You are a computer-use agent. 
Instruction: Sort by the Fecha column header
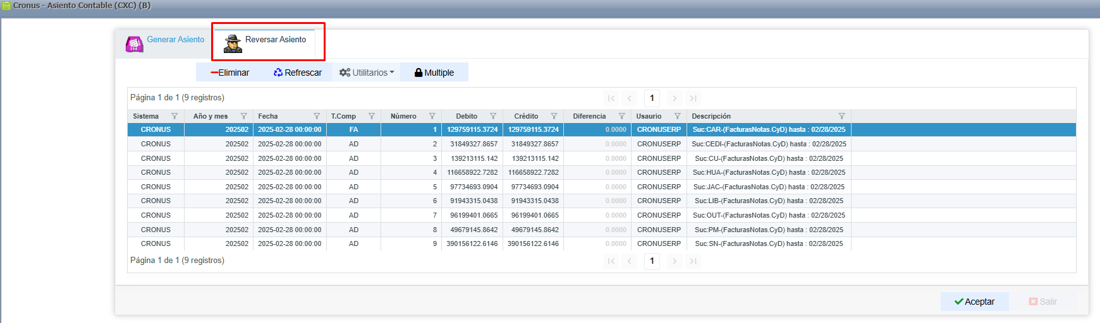(x=268, y=116)
